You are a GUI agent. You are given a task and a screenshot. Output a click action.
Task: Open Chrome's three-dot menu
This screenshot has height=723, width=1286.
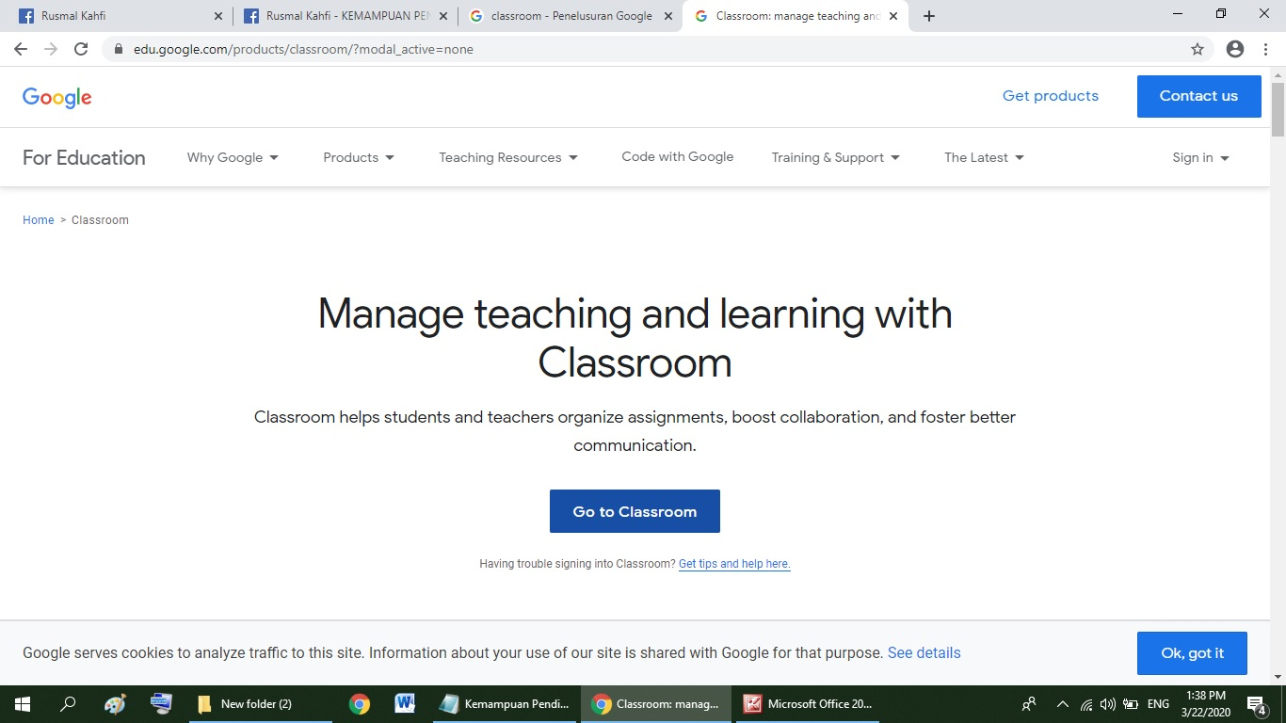[1265, 49]
